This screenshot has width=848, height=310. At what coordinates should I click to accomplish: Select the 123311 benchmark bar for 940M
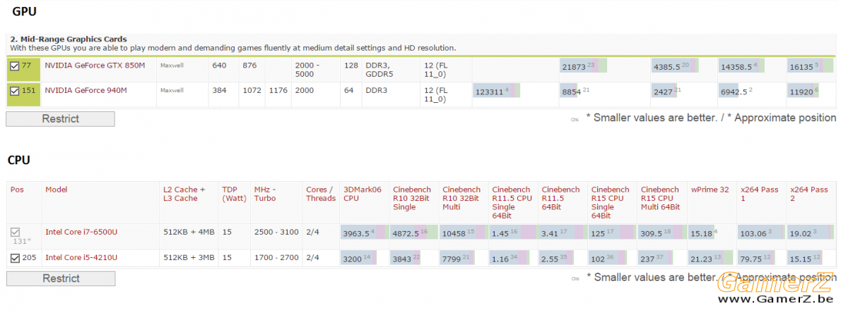(x=497, y=91)
